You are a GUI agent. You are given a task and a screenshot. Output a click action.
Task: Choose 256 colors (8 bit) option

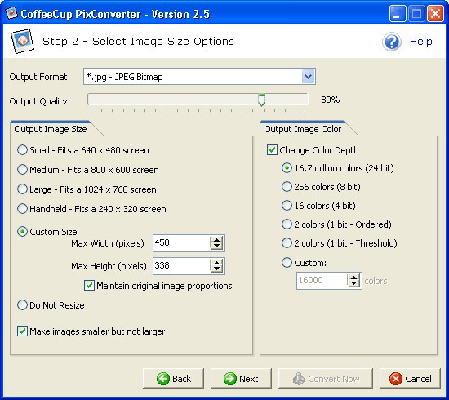pos(322,187)
